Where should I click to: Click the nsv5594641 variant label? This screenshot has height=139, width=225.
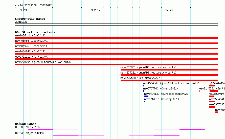click(217, 99)
